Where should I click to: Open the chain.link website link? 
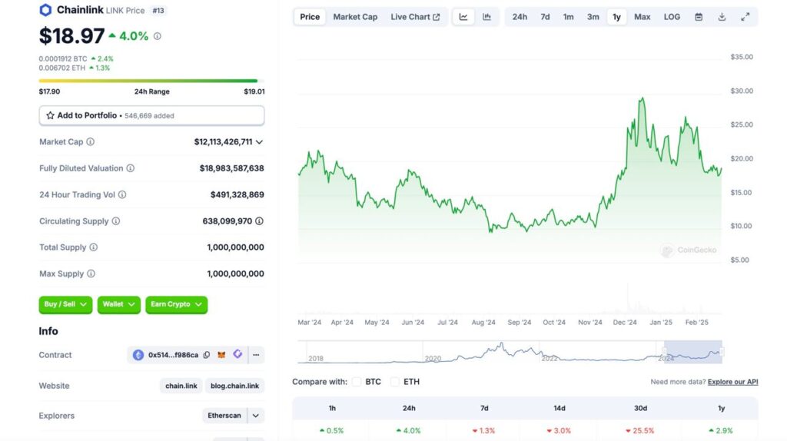coord(181,386)
